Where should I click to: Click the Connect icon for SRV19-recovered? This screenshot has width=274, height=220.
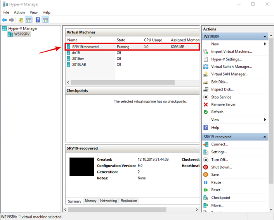tap(206, 144)
